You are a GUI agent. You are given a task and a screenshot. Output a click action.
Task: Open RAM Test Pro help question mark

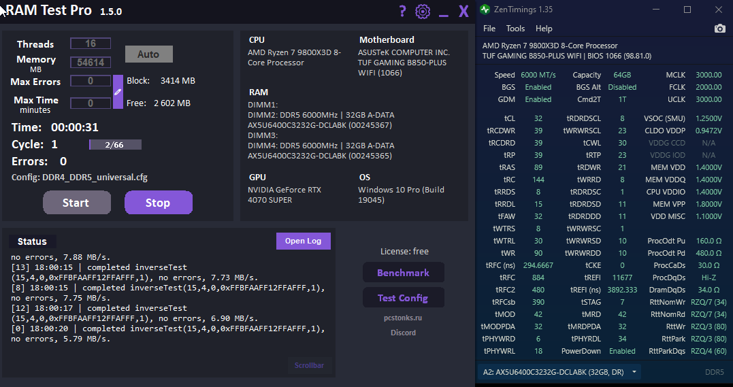402,11
